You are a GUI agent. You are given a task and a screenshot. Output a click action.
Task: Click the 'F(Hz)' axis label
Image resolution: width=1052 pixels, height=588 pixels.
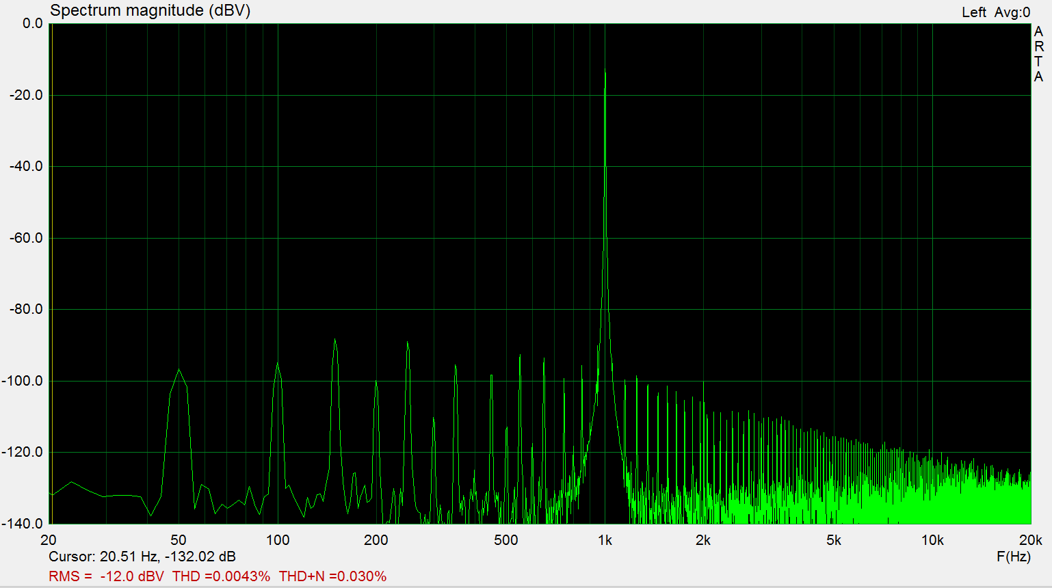point(1014,557)
